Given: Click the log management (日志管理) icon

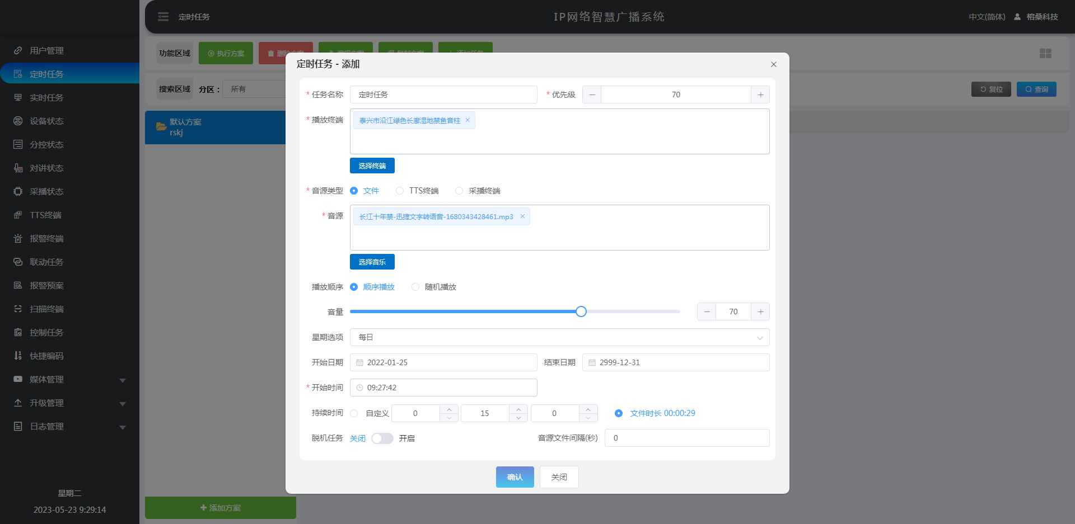Looking at the screenshot, I should [18, 426].
